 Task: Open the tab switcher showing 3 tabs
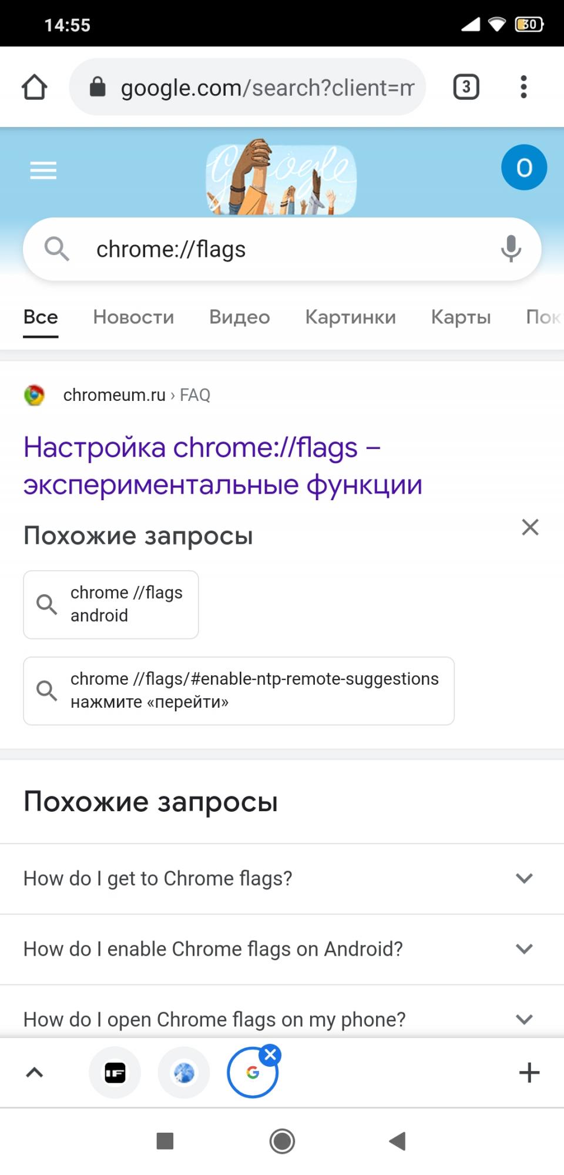pyautogui.click(x=466, y=87)
